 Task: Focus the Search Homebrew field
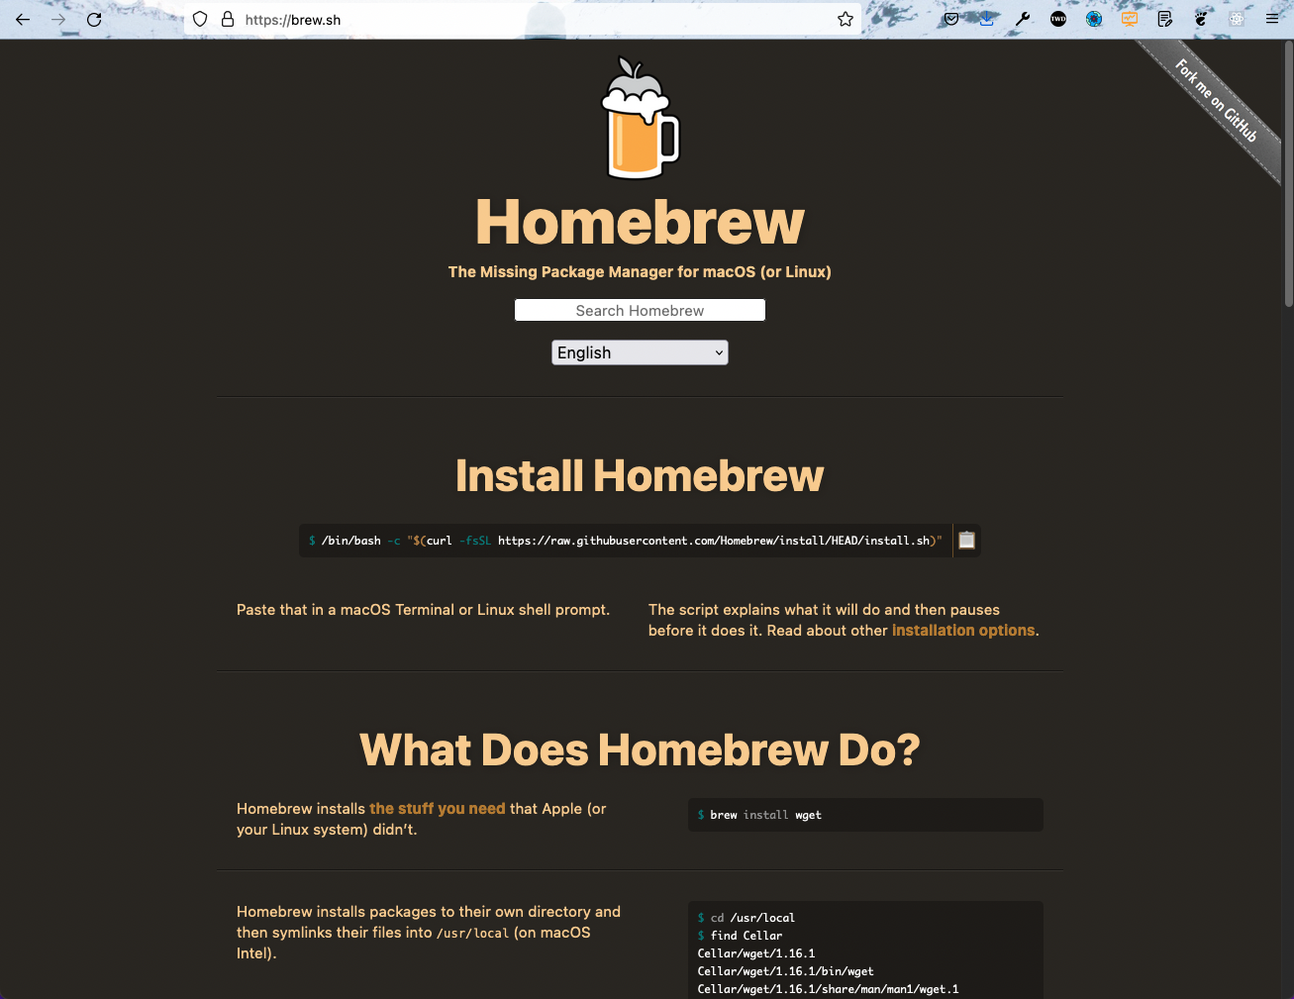(x=640, y=310)
